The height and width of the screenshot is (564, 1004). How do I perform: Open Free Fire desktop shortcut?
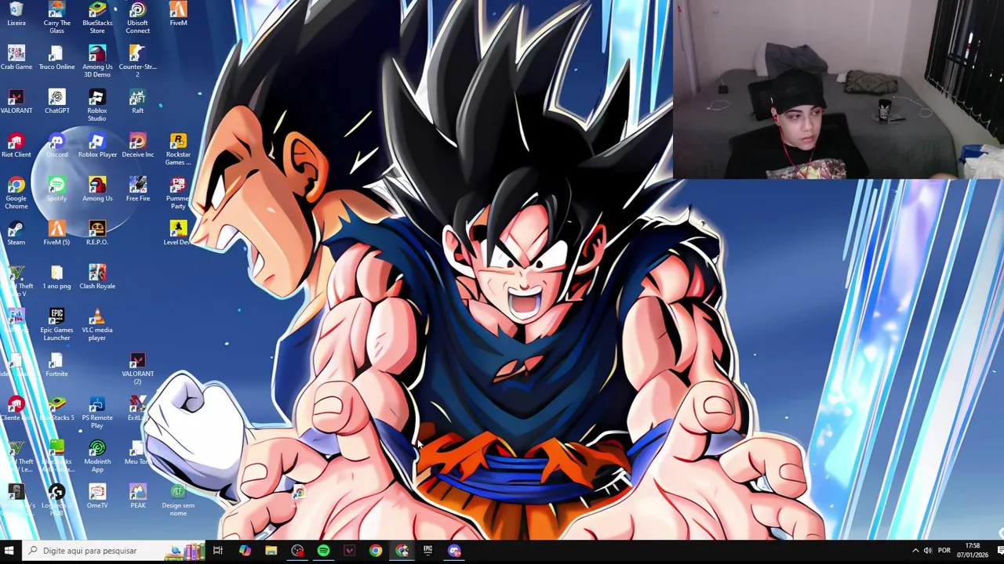point(137,190)
